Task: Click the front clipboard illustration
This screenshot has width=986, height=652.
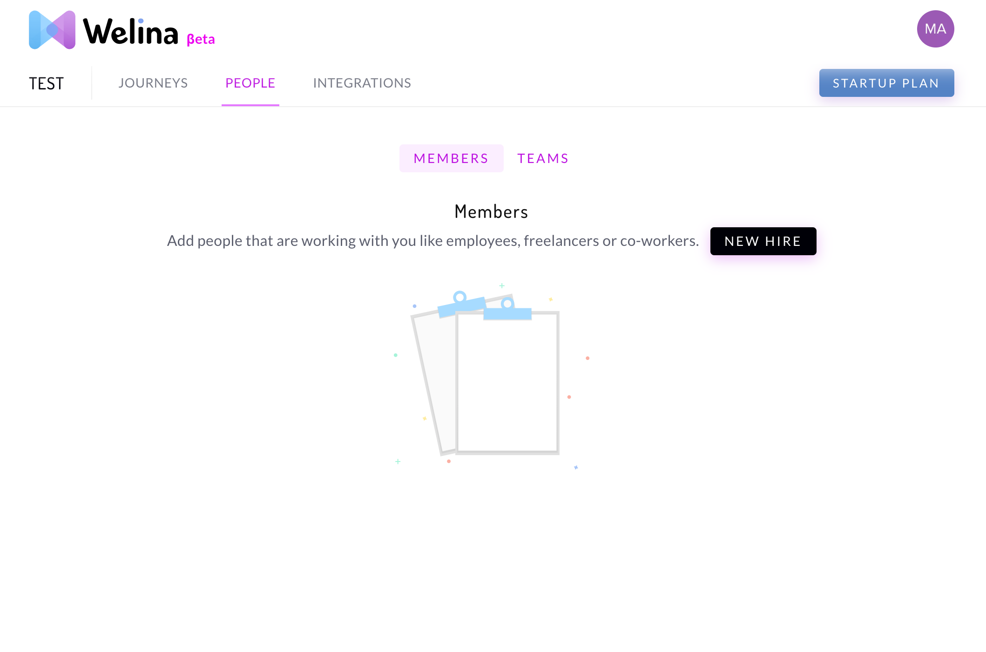Action: tap(507, 383)
